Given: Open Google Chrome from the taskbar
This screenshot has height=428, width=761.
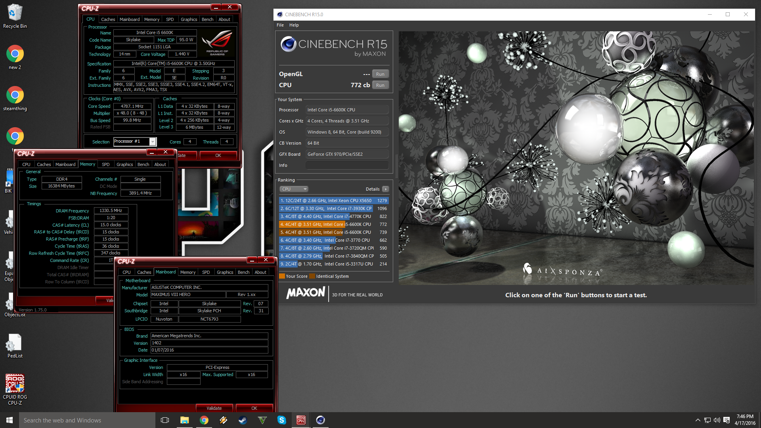Looking at the screenshot, I should (204, 420).
